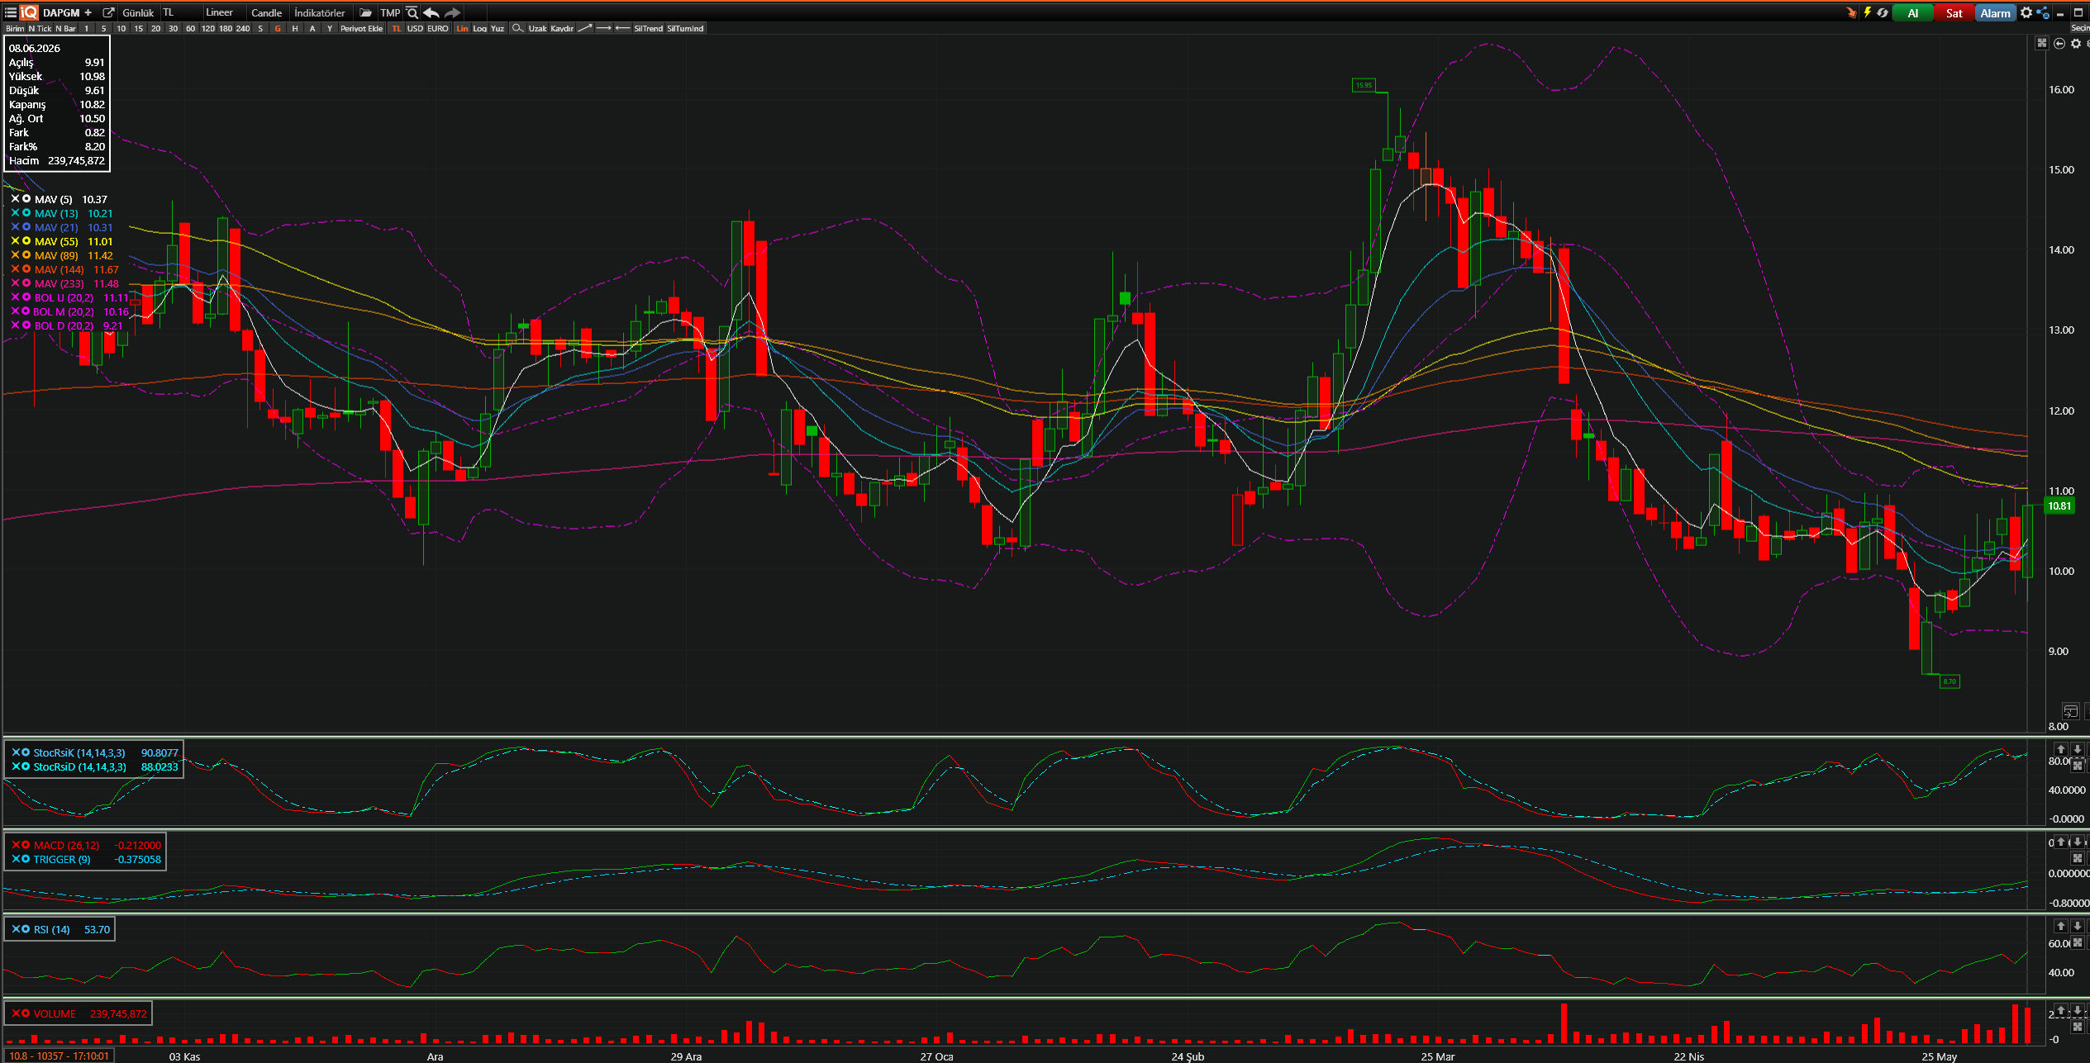2090x1063 pixels.
Task: Select the 60 minute period
Action: (190, 28)
